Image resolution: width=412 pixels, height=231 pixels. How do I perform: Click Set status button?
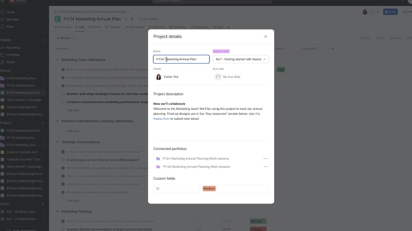[148, 19]
